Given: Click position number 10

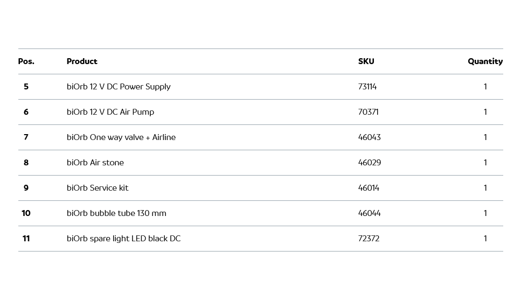Looking at the screenshot, I should pyautogui.click(x=26, y=213).
